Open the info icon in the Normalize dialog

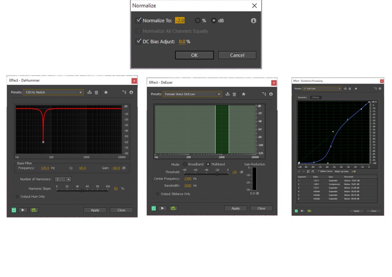click(253, 21)
